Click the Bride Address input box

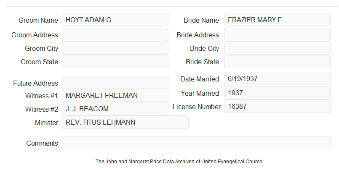point(277,34)
